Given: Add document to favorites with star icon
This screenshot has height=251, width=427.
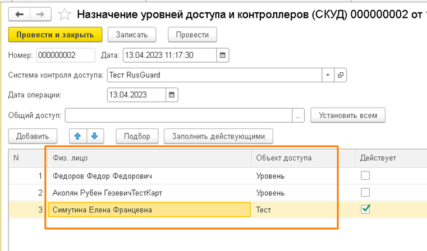Looking at the screenshot, I should point(65,14).
